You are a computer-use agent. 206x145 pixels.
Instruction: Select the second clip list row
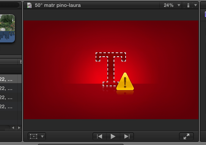[11, 88]
